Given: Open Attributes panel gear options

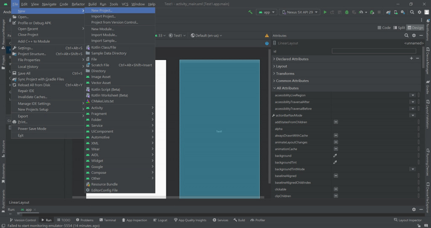Looking at the screenshot, I should click(414, 35).
